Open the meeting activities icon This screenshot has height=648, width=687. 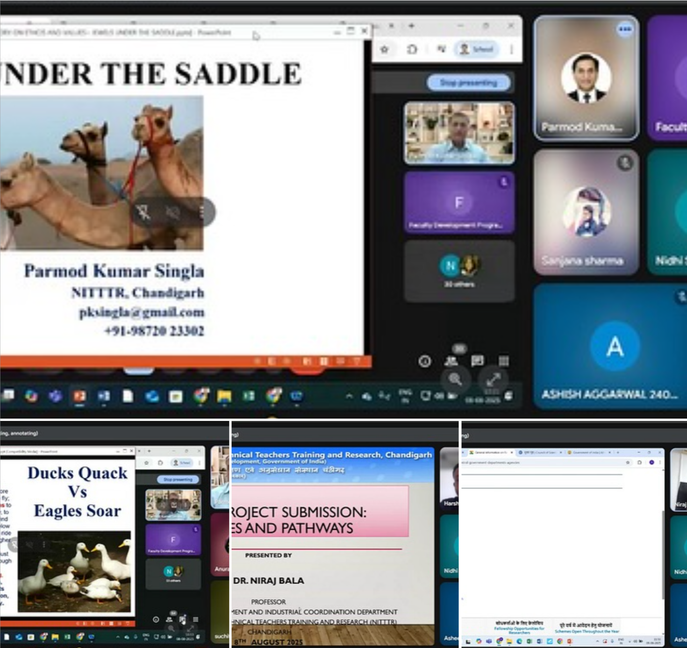point(503,361)
